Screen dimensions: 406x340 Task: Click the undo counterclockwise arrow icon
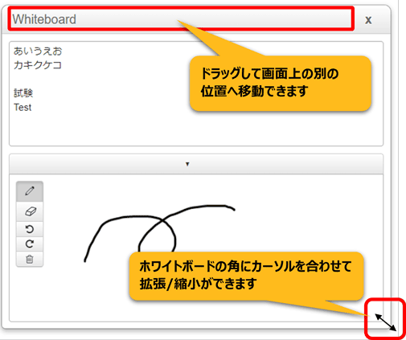point(30,229)
